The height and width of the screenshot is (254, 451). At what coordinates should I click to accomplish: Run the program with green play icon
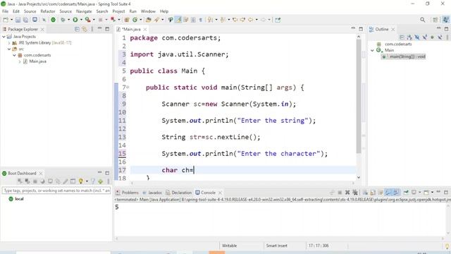(x=75, y=20)
